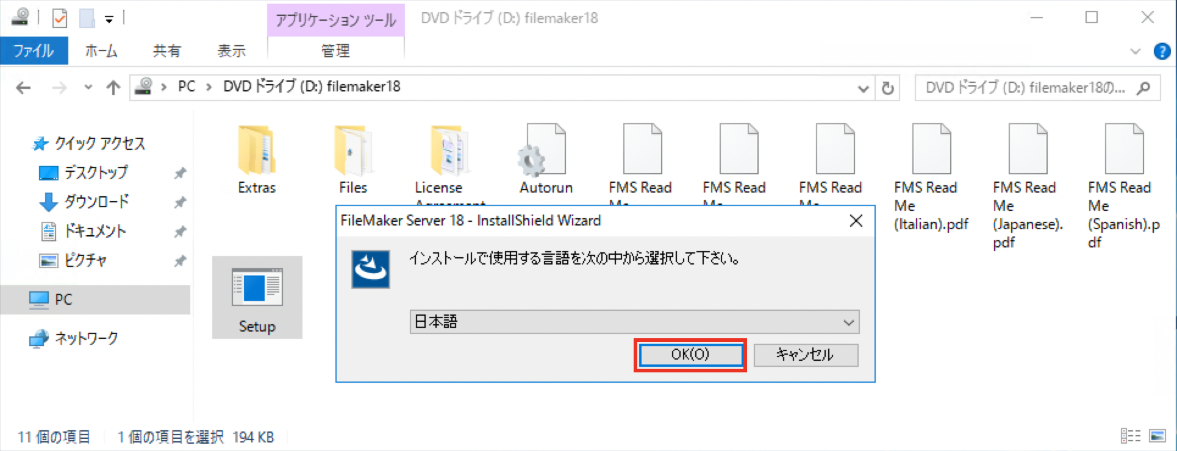Close the InstallShield Wizard dialog
Image resolution: width=1177 pixels, height=451 pixels.
(x=856, y=221)
